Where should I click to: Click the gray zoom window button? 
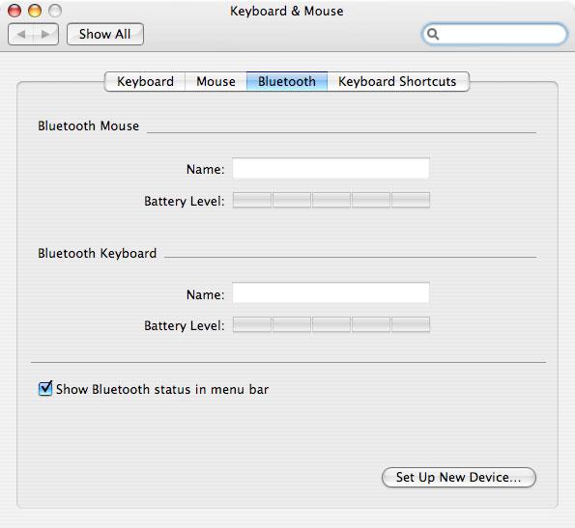click(55, 11)
